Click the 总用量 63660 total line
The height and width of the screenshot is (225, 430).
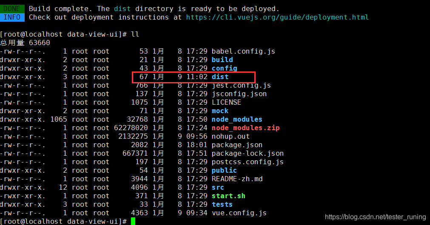click(25, 43)
